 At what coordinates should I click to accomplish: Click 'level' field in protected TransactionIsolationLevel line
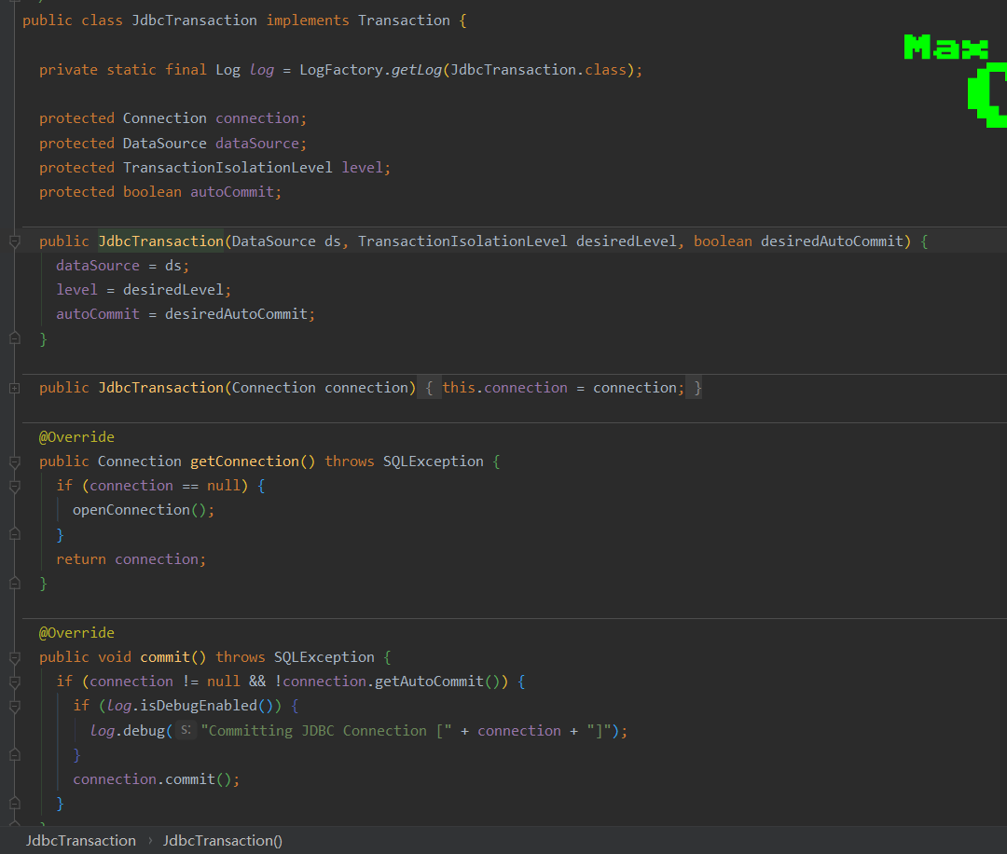[x=362, y=168]
